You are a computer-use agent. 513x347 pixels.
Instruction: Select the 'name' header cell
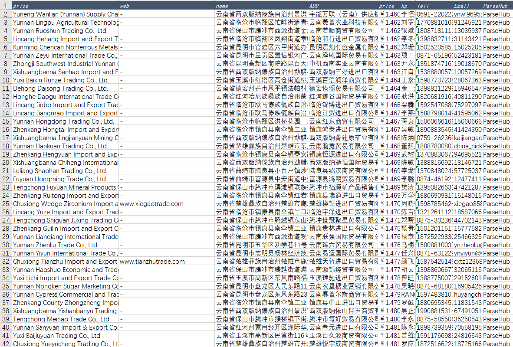tap(261, 6)
